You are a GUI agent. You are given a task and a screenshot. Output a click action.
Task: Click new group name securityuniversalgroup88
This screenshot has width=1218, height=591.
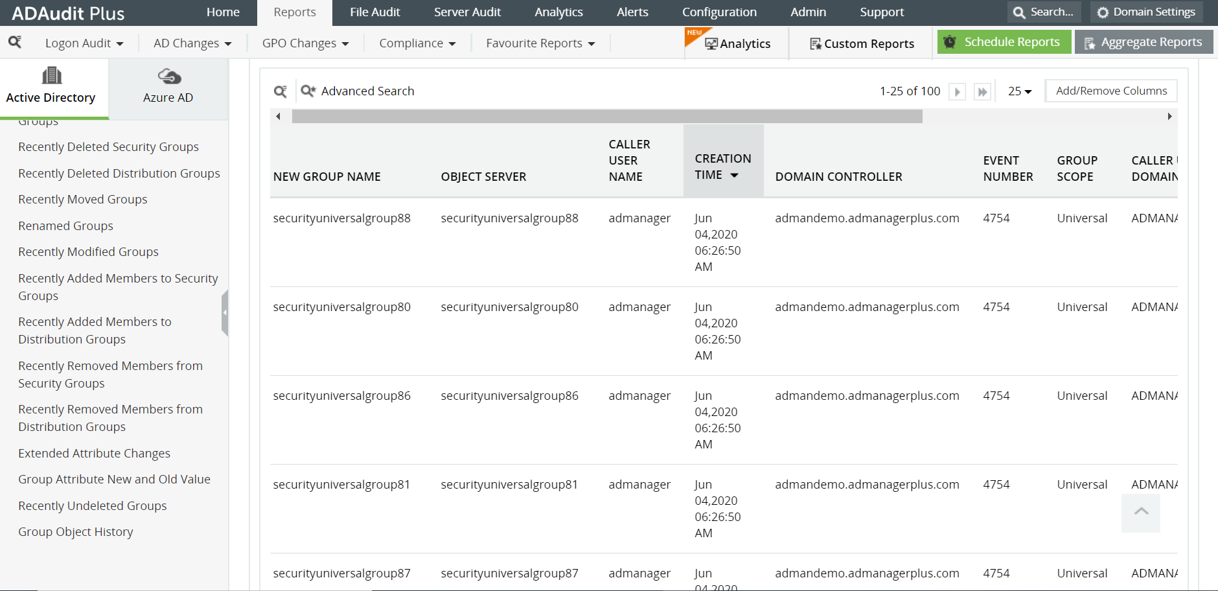pos(341,218)
